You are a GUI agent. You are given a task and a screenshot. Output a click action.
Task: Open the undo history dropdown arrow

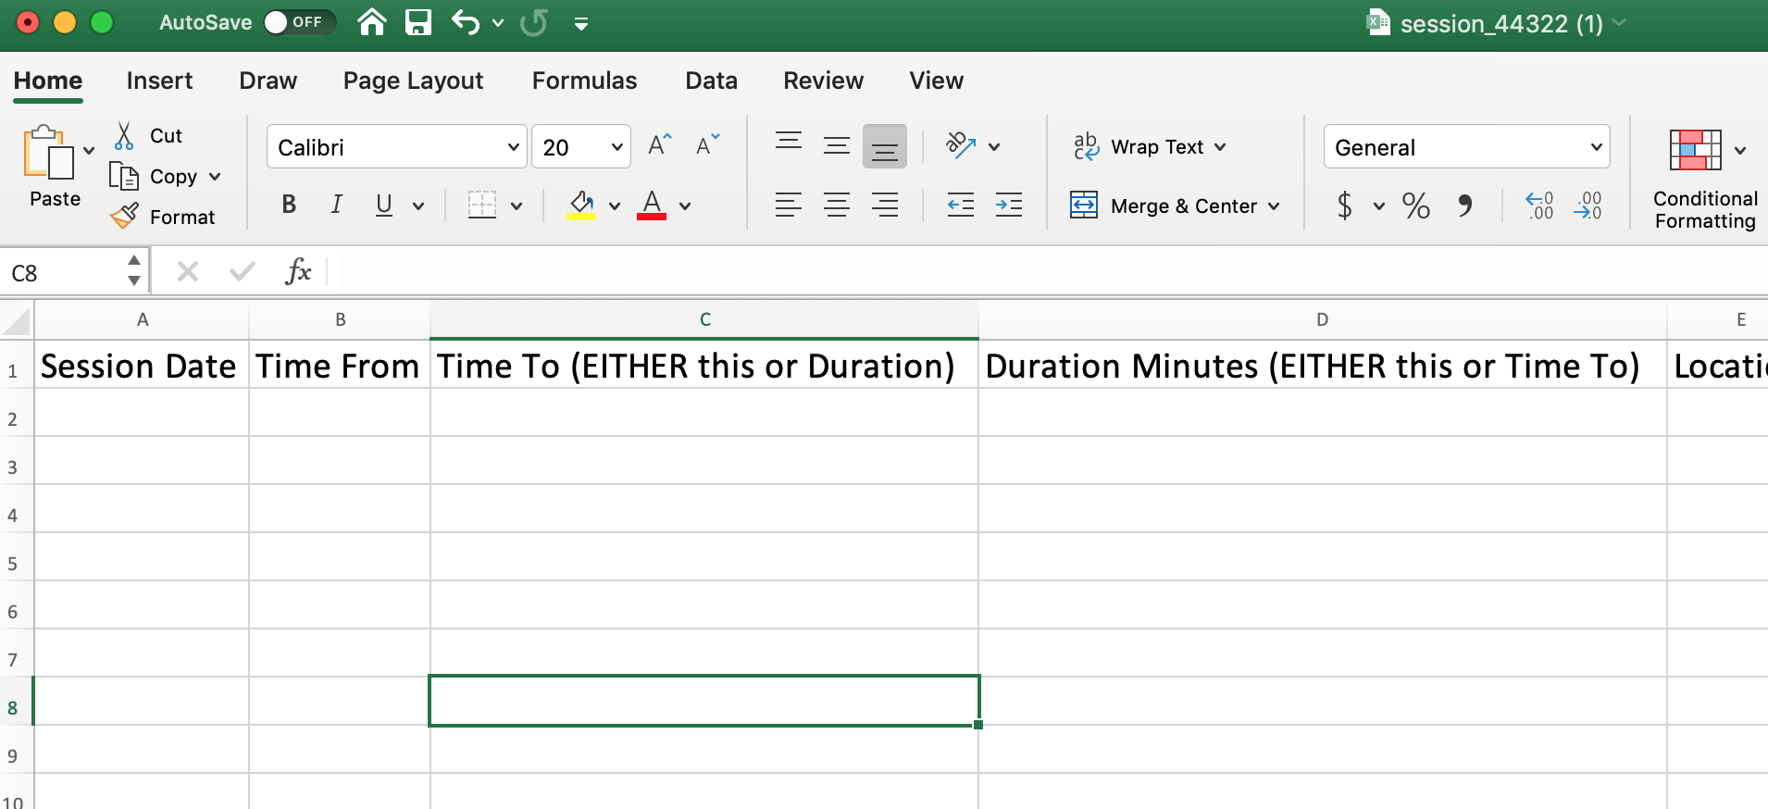pos(498,23)
